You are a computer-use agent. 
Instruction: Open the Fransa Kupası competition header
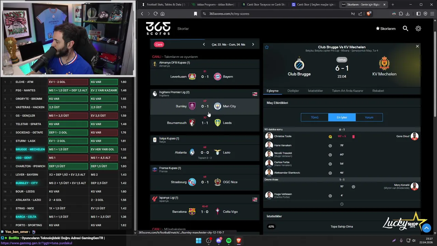click(x=205, y=169)
